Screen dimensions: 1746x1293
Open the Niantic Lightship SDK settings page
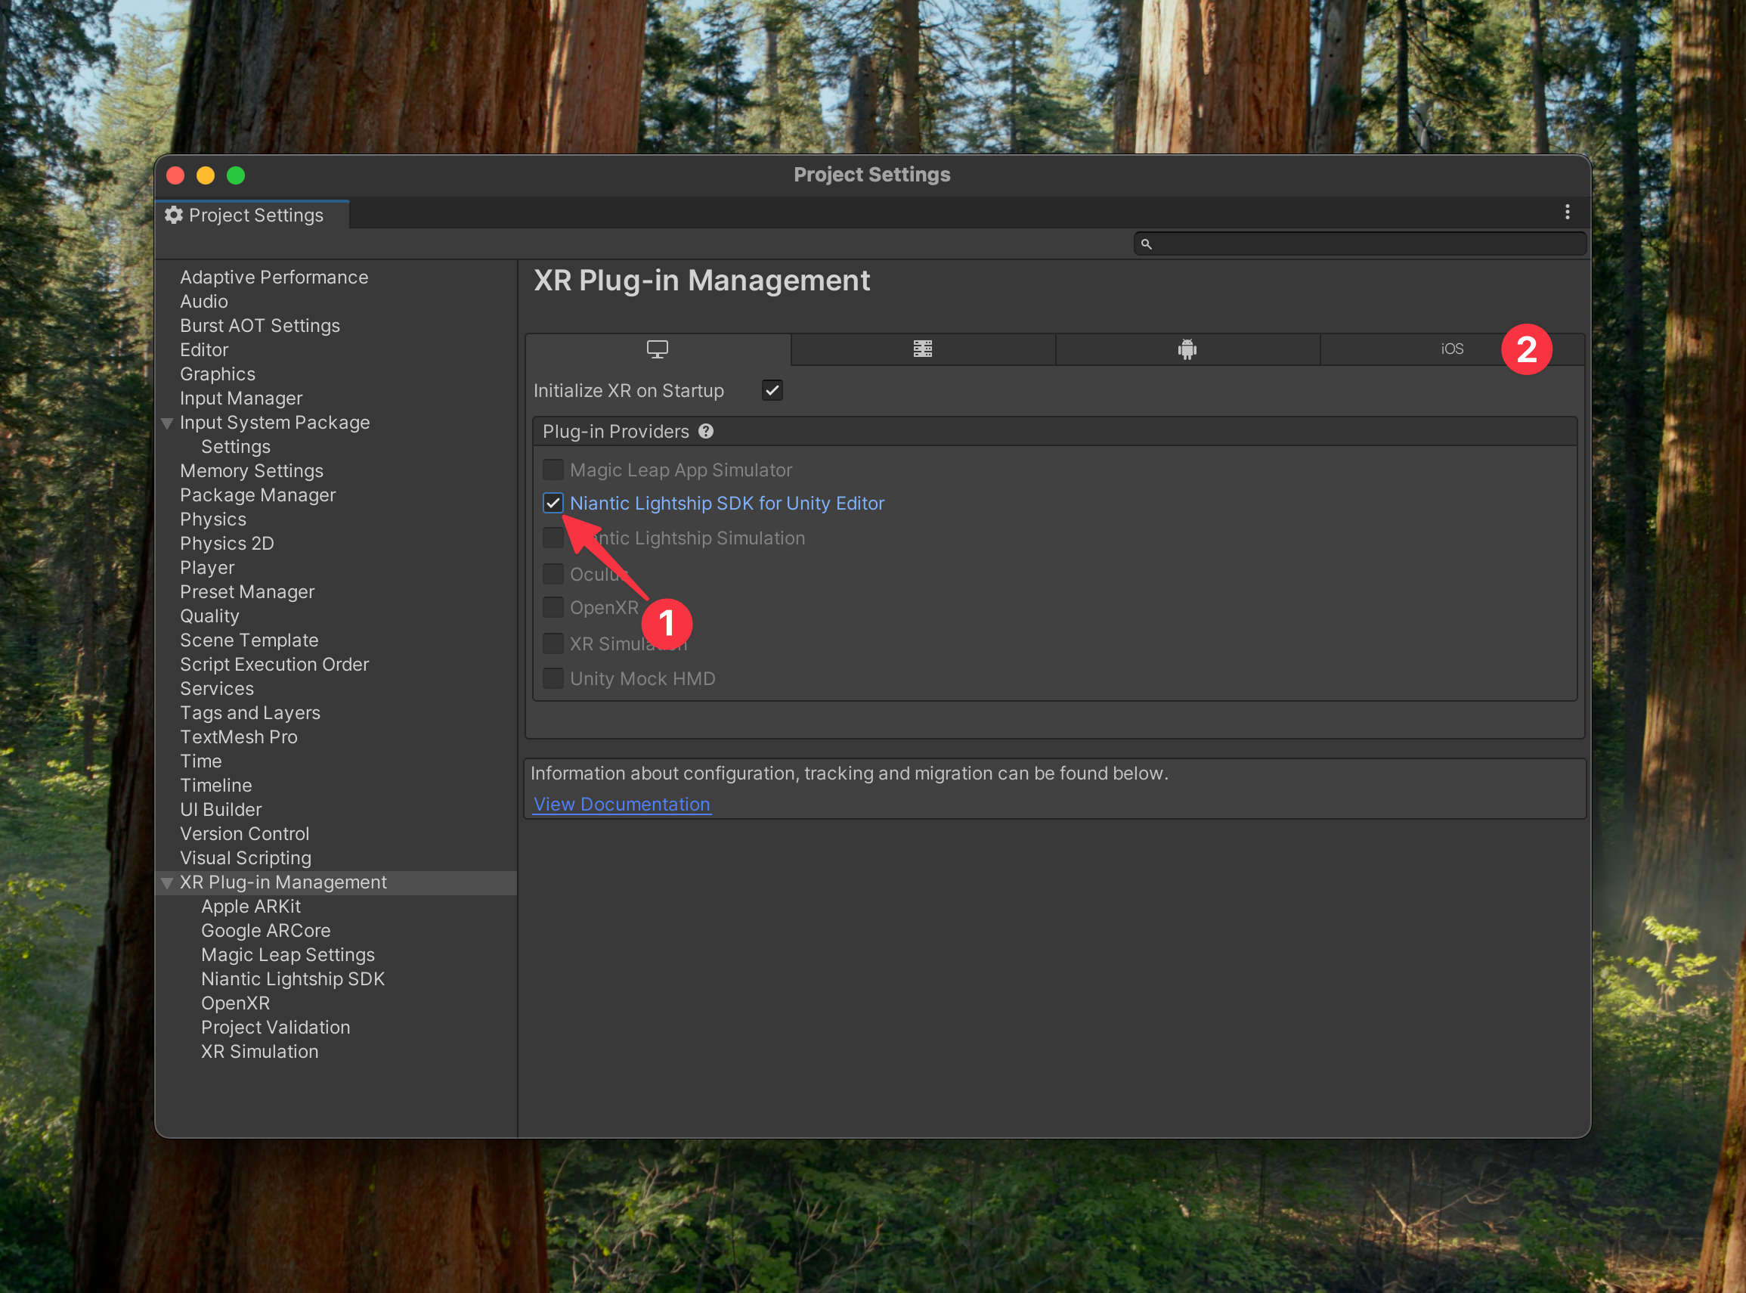click(293, 979)
